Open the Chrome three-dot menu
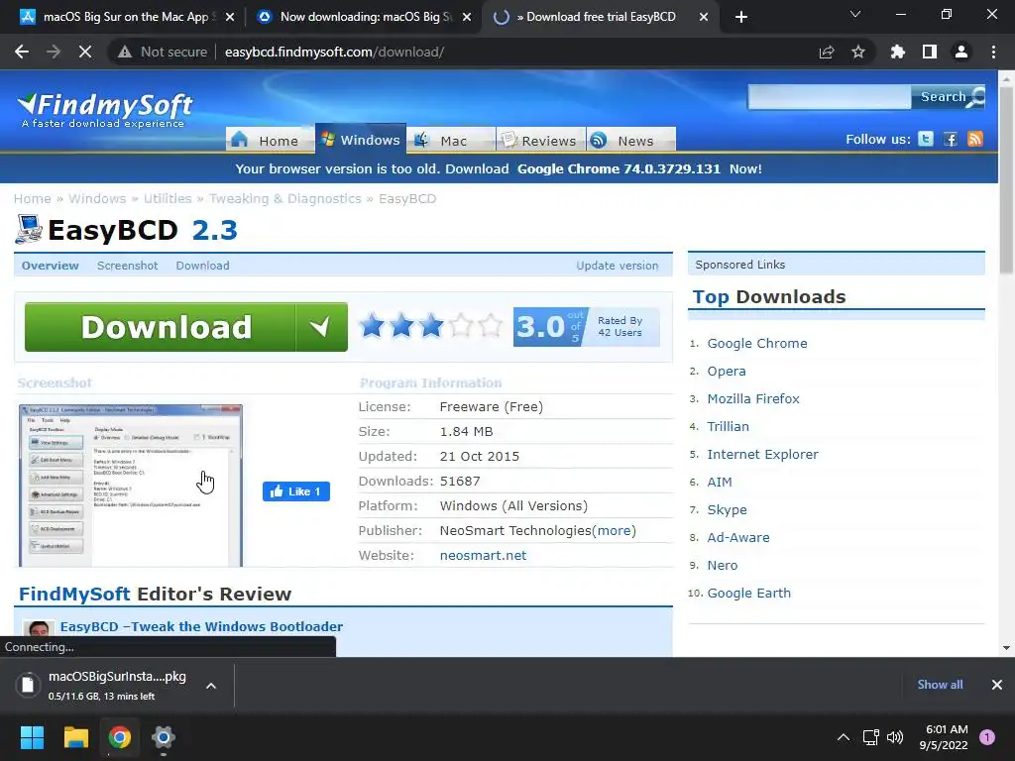This screenshot has width=1015, height=761. point(993,52)
